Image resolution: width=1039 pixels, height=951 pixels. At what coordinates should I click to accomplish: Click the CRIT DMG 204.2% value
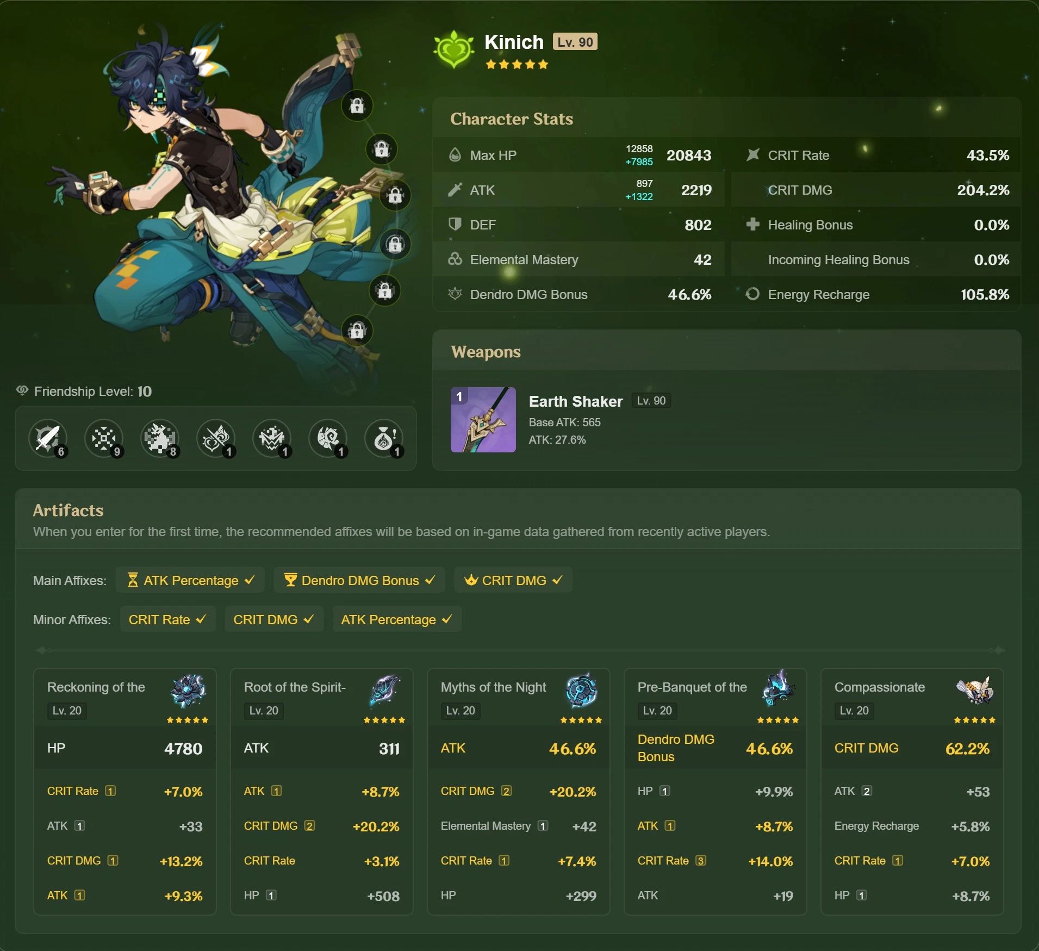pyautogui.click(x=983, y=190)
